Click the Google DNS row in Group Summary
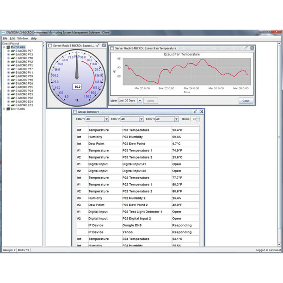This screenshot has height=283, width=283. (x=138, y=225)
